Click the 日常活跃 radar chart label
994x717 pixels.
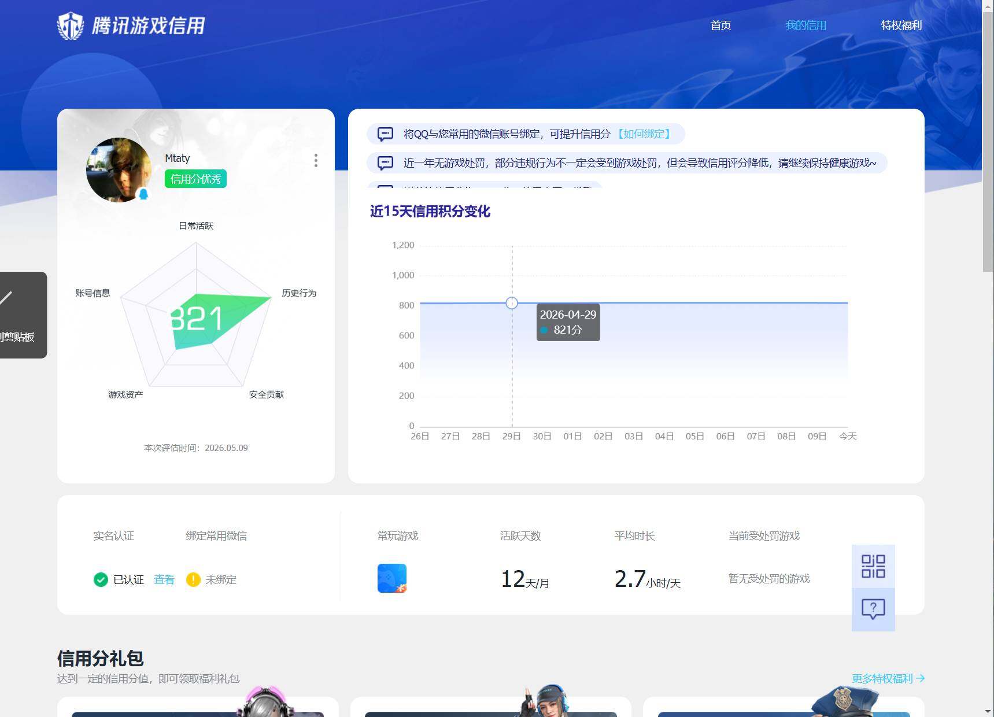196,226
